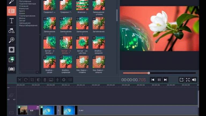206x116 pixels.
Task: Click the scissors Split toolbar icon
Action: 20,80
